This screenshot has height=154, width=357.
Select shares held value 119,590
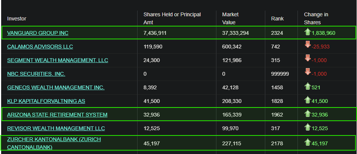pyautogui.click(x=153, y=47)
